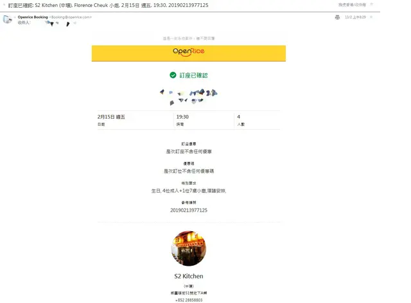Image resolution: width=411 pixels, height=303 pixels.
Task: Click the 19:30 booking time cell
Action: [204, 120]
